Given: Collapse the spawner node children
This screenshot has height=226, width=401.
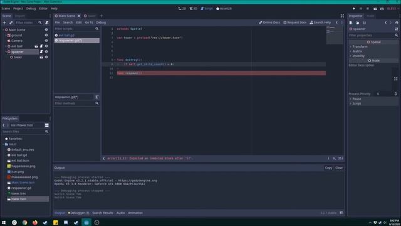Looking at the screenshot, I should [6, 51].
